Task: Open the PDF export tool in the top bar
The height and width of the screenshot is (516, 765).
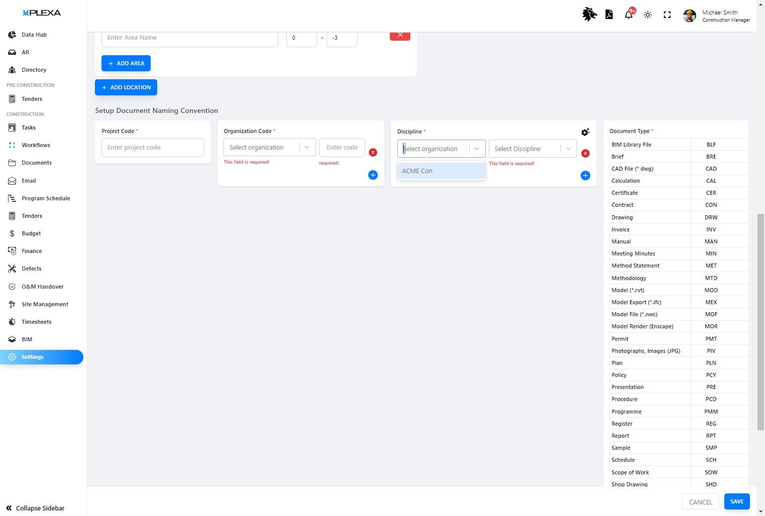Action: tap(609, 15)
